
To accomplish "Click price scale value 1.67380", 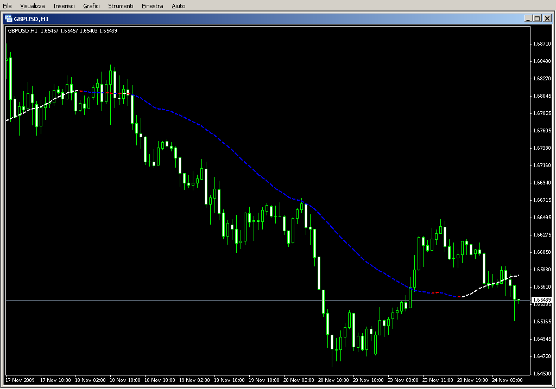I will pos(542,148).
